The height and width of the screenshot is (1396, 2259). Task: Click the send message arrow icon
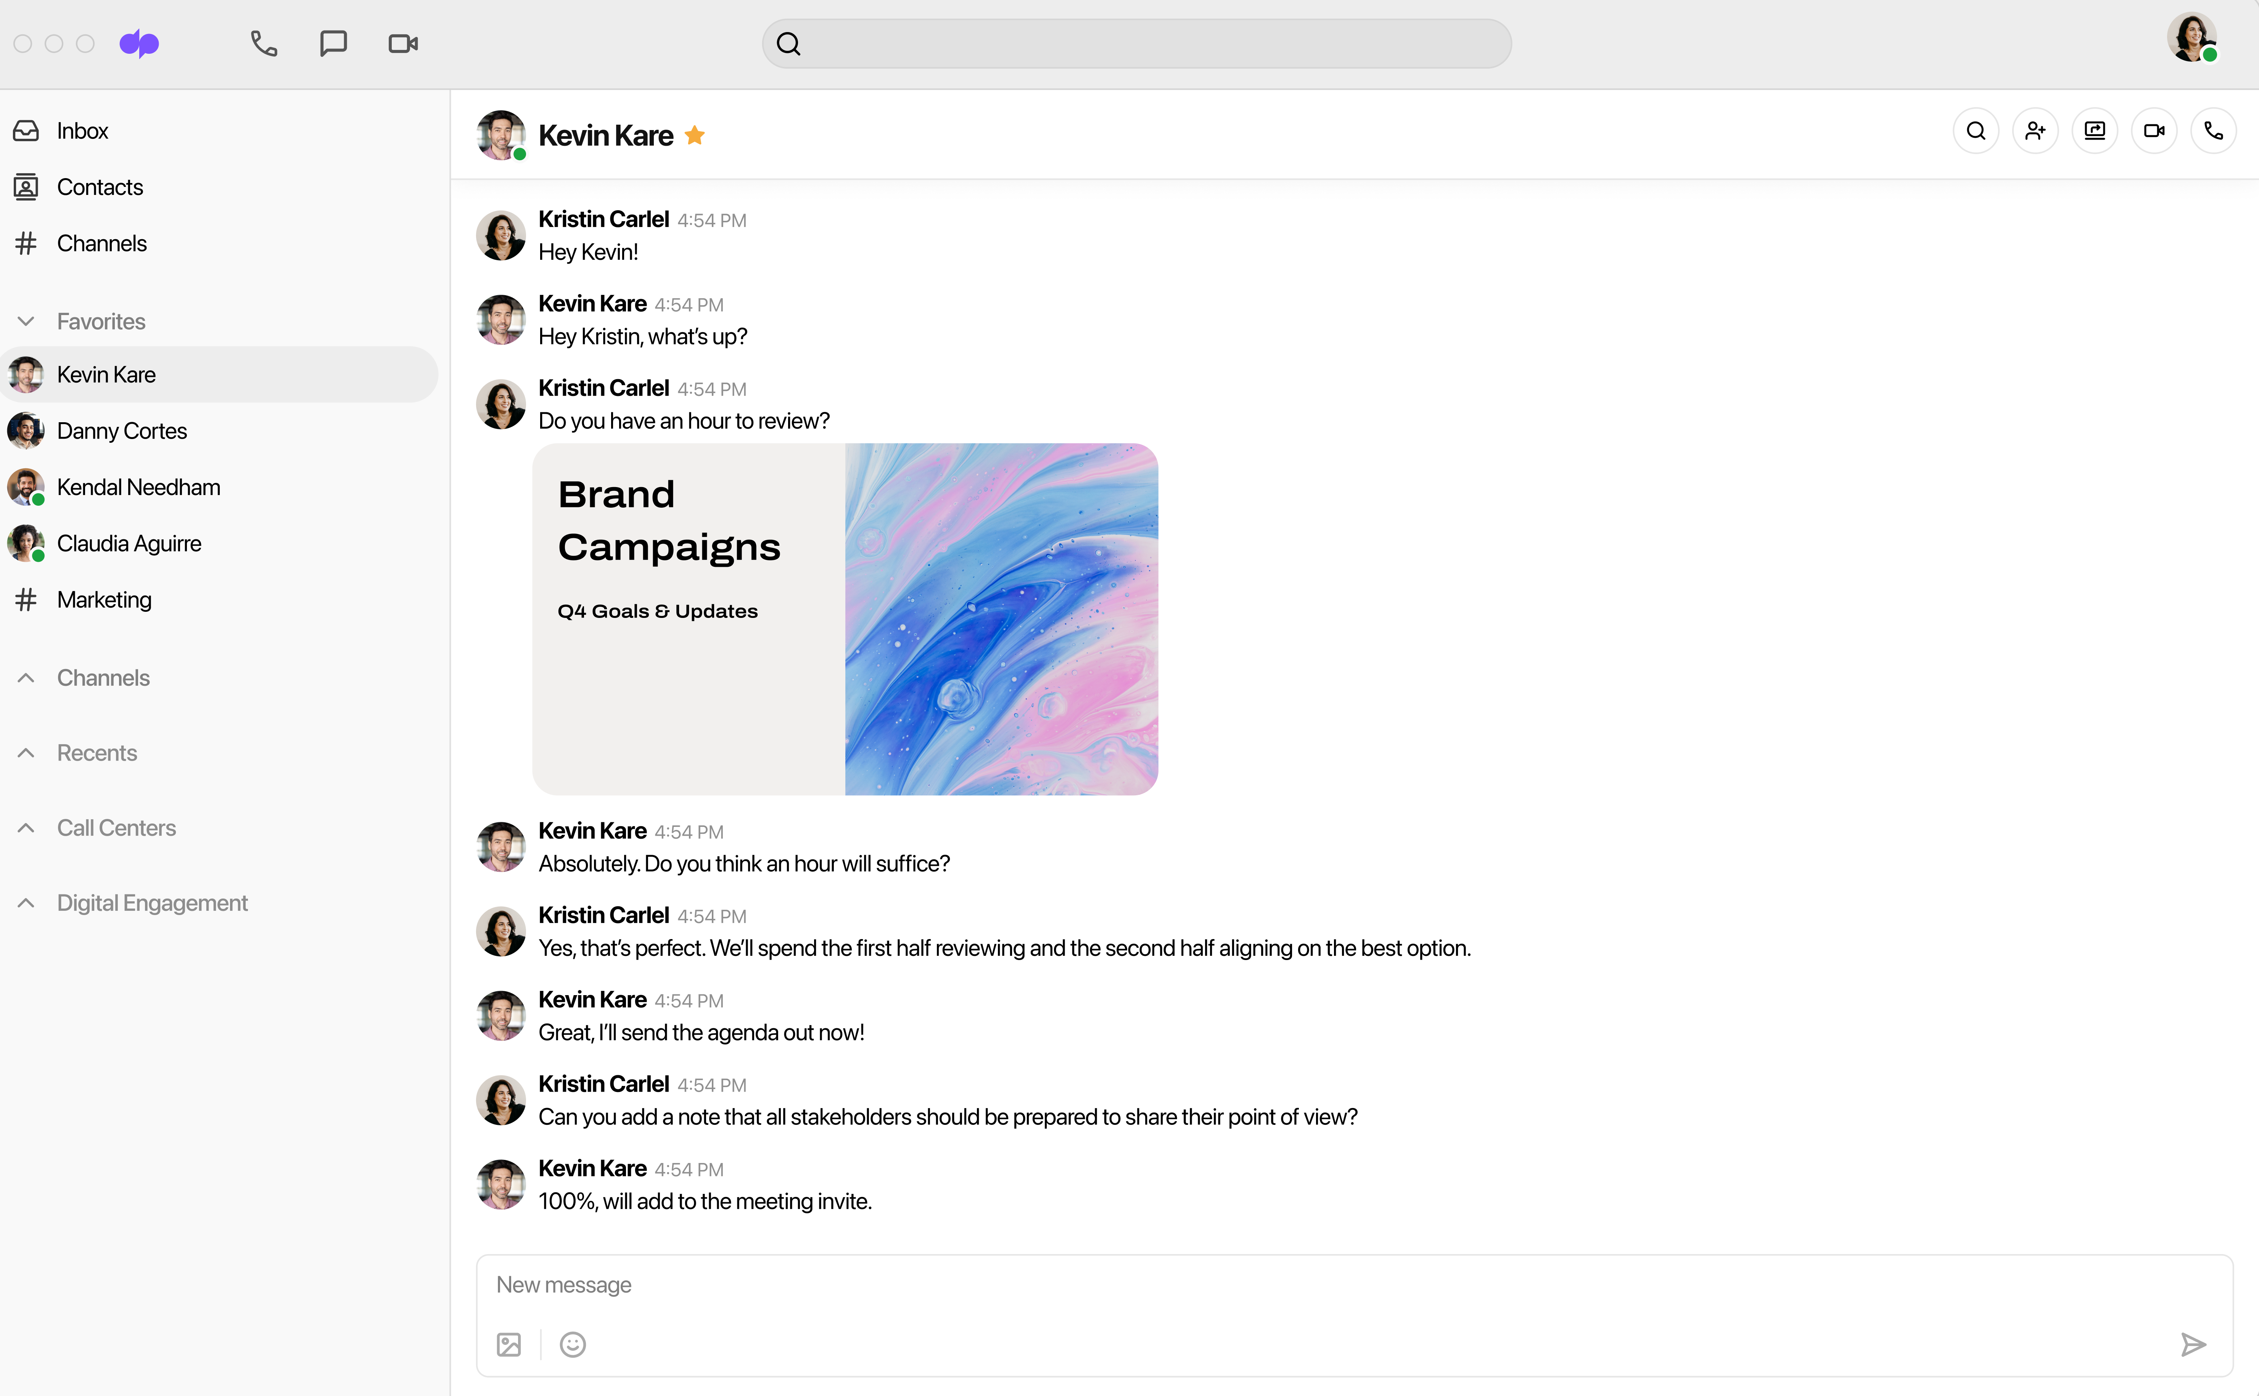(x=2198, y=1345)
